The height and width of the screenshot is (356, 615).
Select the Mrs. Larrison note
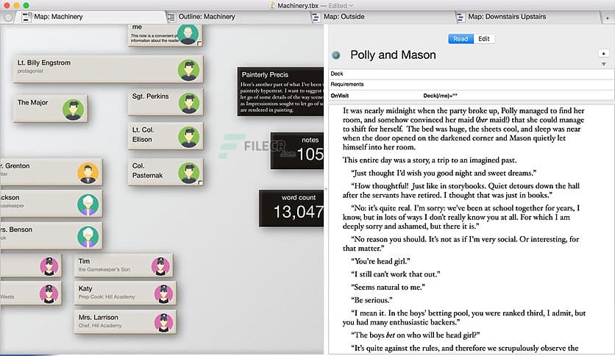coord(125,321)
